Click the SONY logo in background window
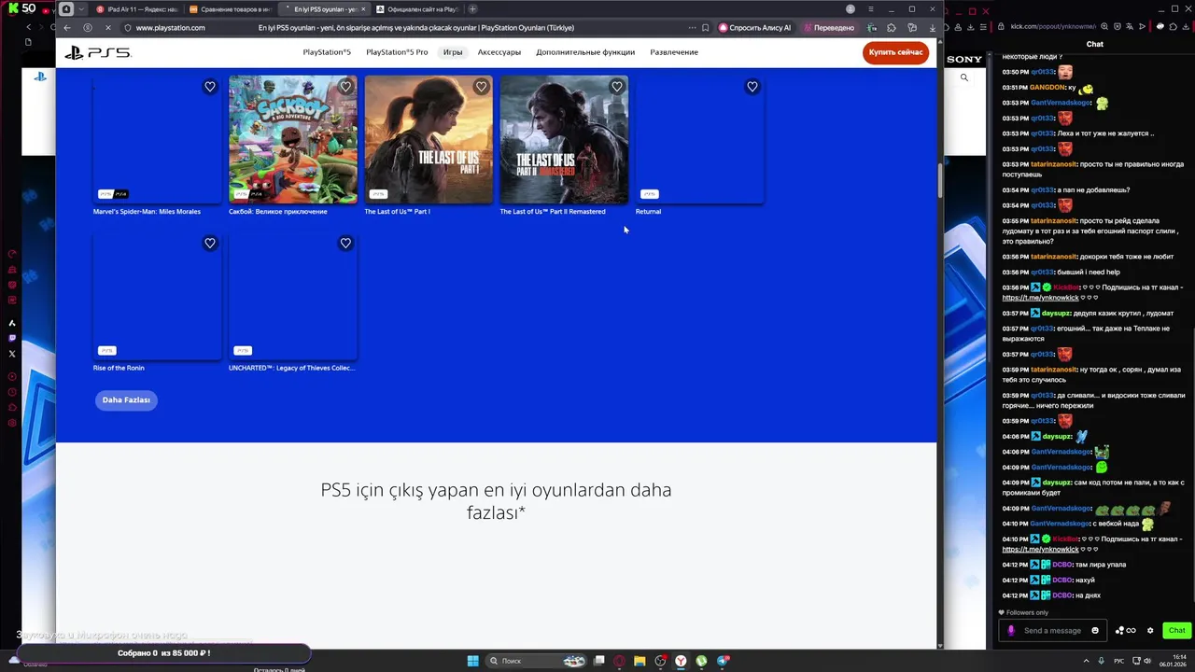Viewport: 1195px width, 672px height. 964,59
